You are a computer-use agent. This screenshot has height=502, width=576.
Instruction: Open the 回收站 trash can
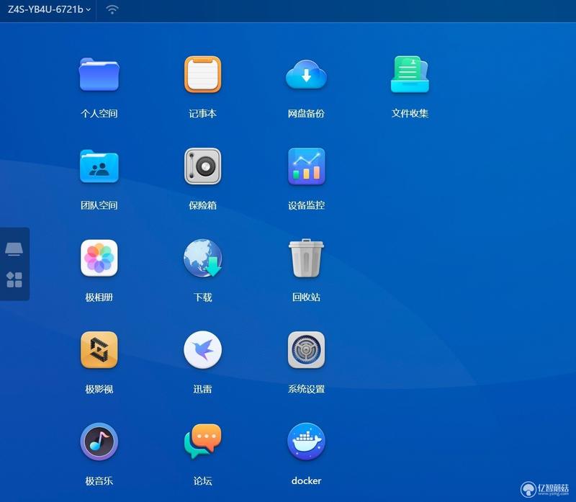(307, 258)
